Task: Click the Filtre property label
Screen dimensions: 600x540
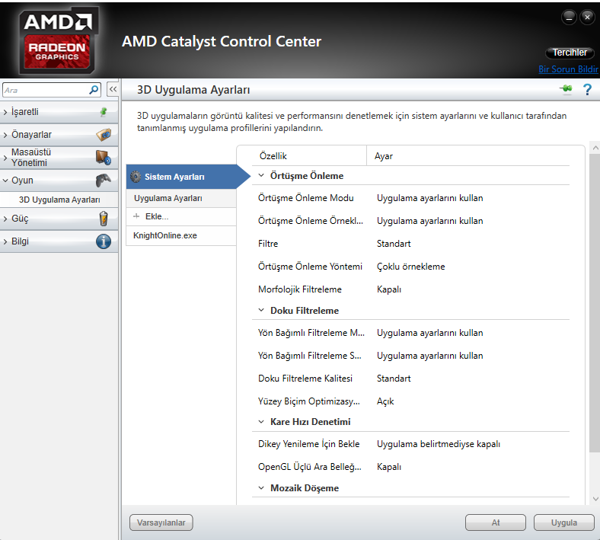Action: coord(268,244)
